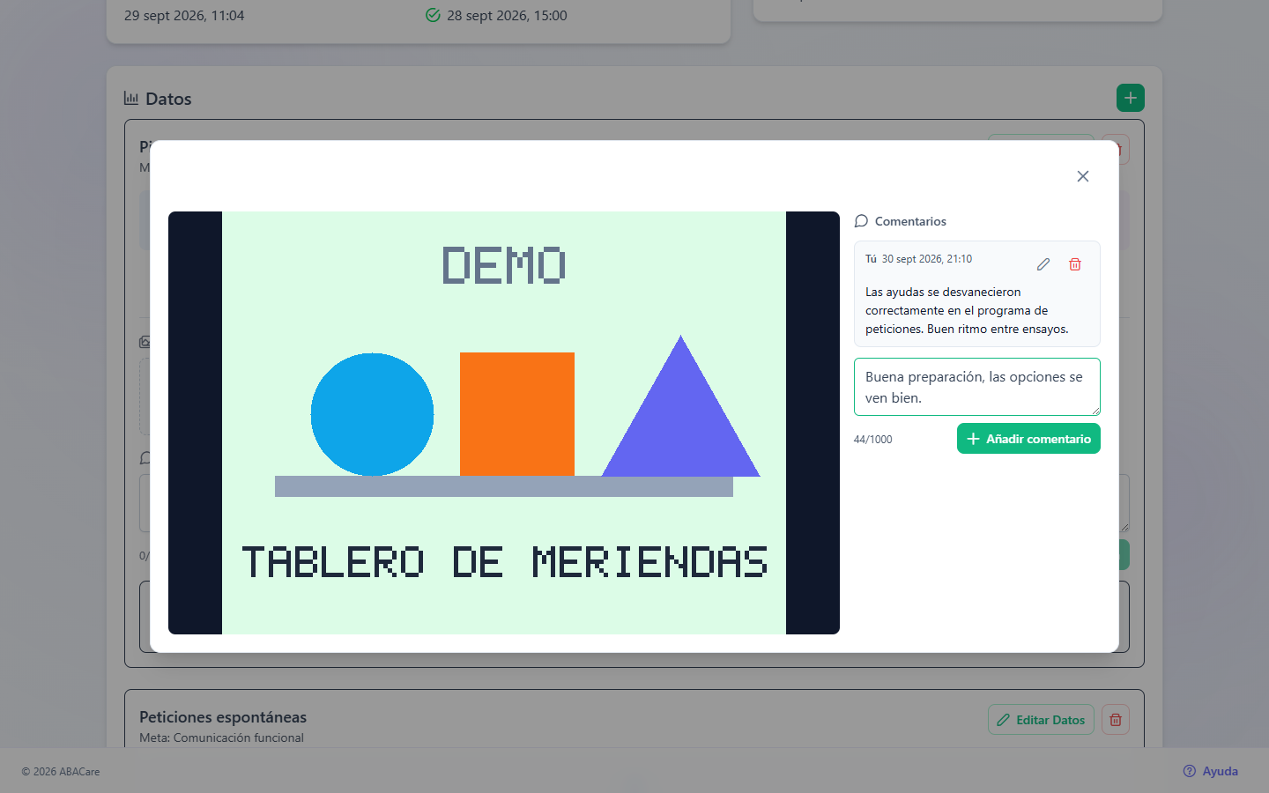Delete the Peticiones espontáneas data entry
This screenshot has width=1269, height=793.
point(1116,720)
